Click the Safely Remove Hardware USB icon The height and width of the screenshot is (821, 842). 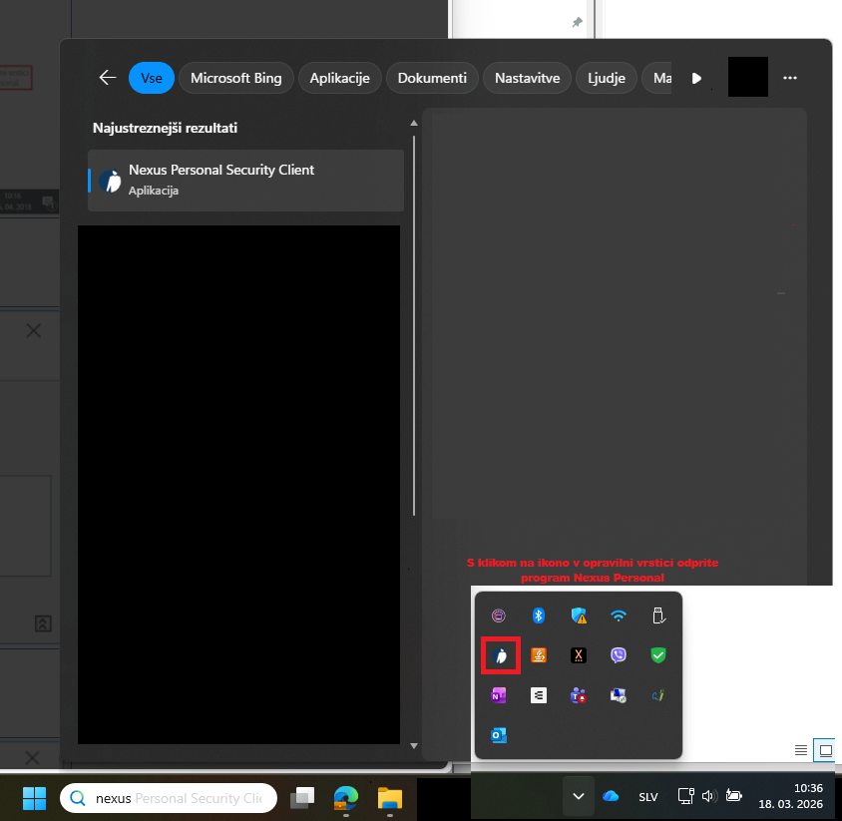[x=658, y=616]
